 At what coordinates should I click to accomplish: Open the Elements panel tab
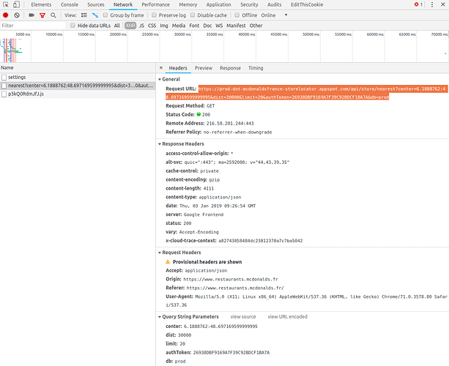[x=41, y=4]
